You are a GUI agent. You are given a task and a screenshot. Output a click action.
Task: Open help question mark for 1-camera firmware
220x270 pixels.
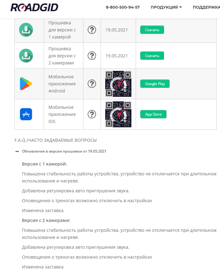coord(92,30)
